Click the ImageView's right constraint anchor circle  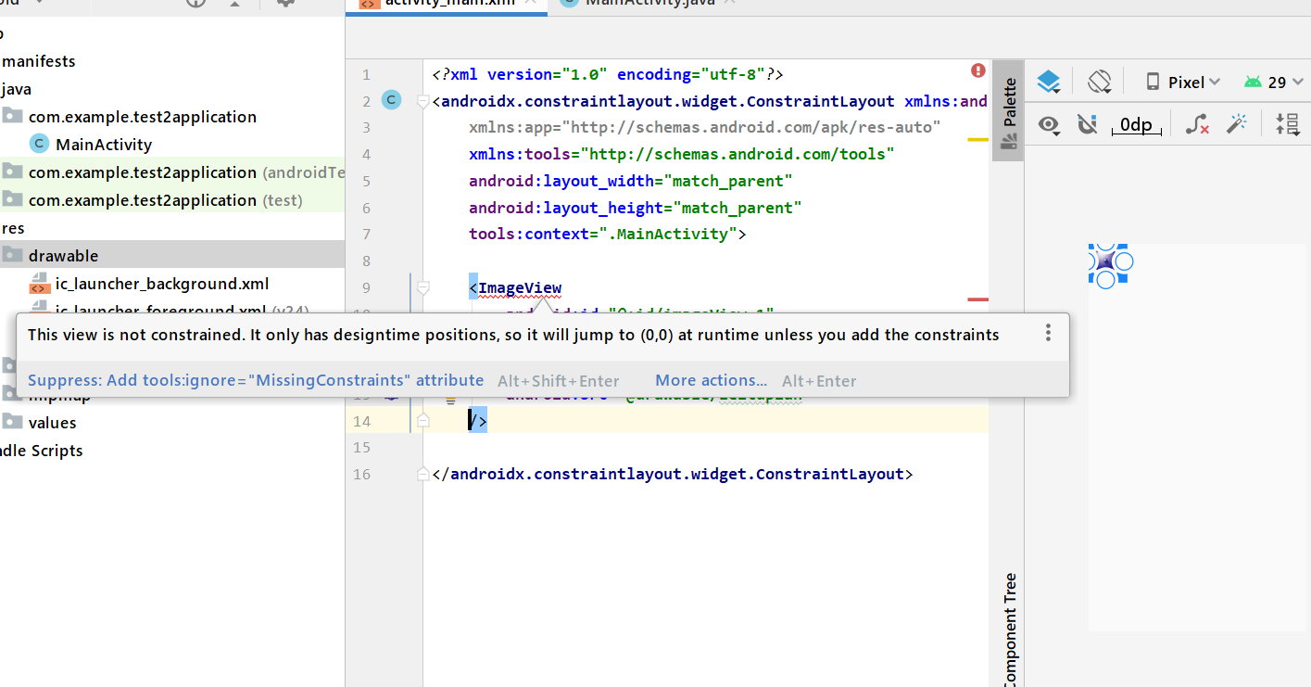coord(1125,261)
